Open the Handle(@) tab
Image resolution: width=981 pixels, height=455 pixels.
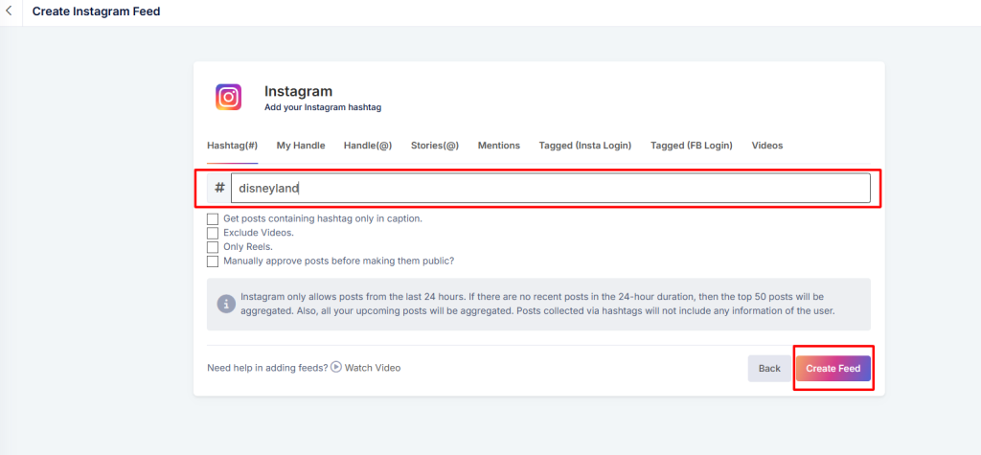click(368, 146)
